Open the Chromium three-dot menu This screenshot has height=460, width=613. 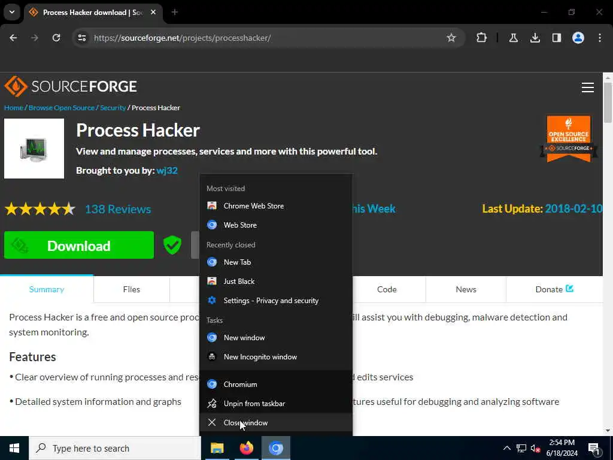(599, 38)
